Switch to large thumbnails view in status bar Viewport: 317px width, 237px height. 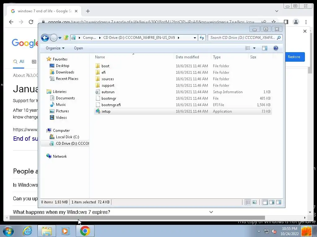255,202
